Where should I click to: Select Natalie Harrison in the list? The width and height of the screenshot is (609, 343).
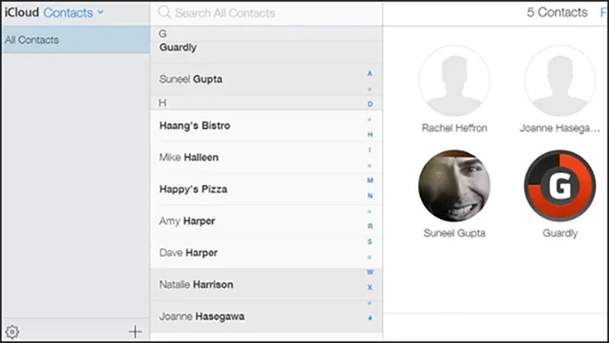266,284
